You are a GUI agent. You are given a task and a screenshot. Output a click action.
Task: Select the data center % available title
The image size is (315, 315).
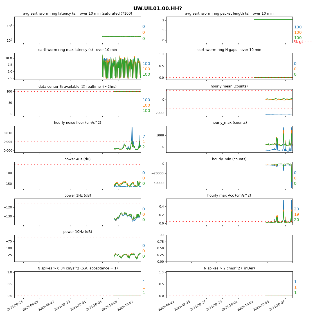tap(77, 86)
